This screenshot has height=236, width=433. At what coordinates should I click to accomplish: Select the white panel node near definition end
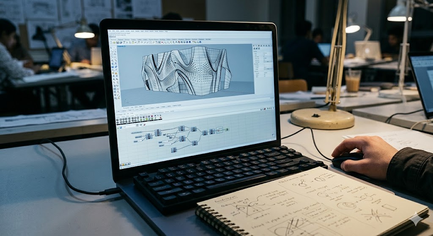point(219,130)
